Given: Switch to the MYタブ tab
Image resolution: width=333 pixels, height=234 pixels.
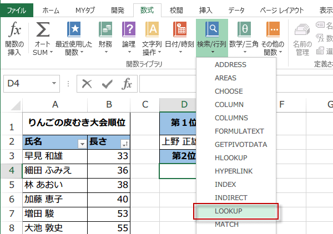Looking at the screenshot, I should pos(85,10).
